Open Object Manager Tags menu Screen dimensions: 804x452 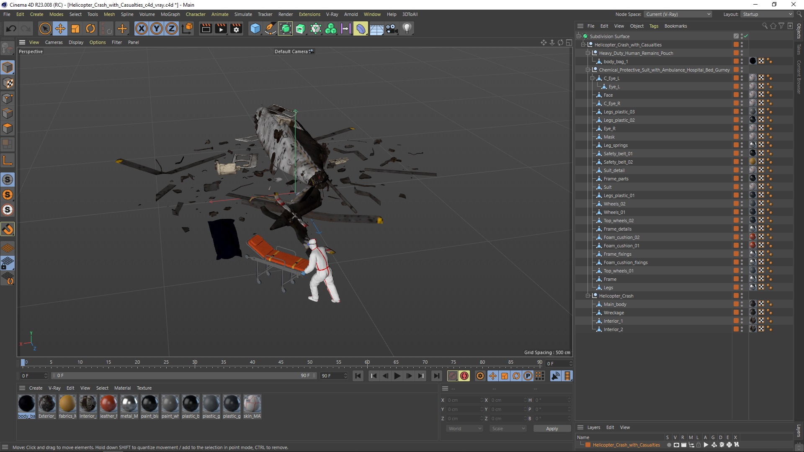tap(654, 26)
